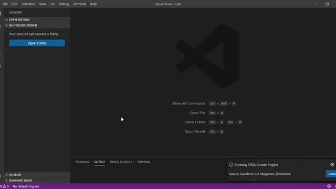Image resolution: width=336 pixels, height=189 pixels.
Task: Switch to the PROBLEMS panel tab
Action: [82, 162]
